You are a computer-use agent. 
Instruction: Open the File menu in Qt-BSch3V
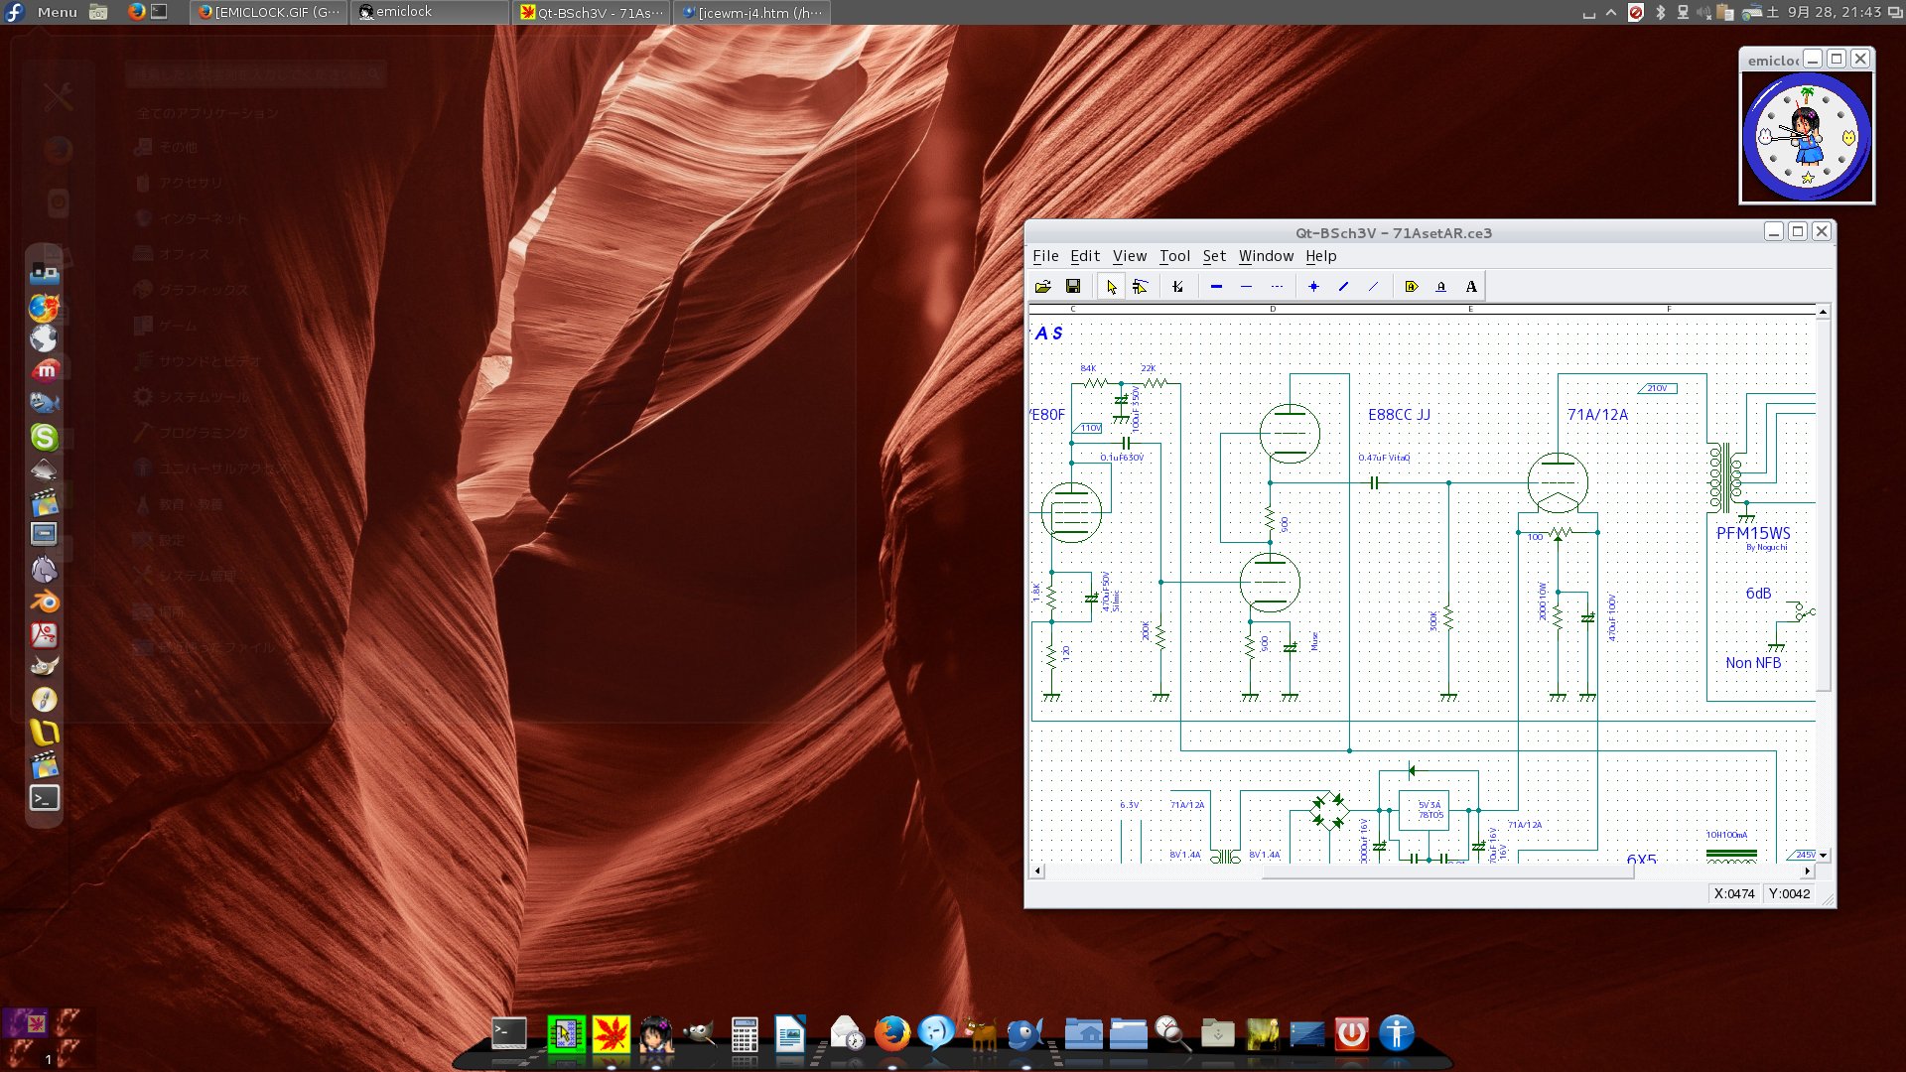(1044, 256)
